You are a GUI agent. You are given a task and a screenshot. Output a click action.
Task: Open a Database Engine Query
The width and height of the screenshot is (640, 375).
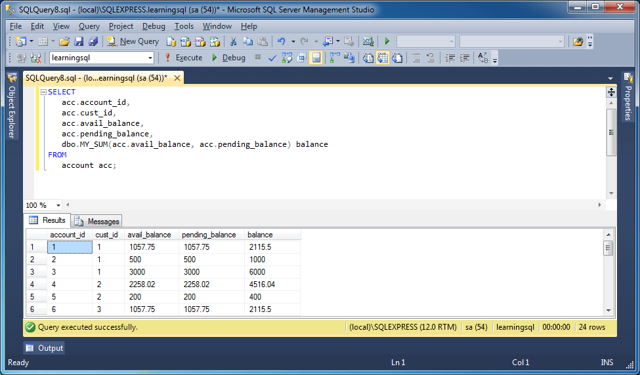pyautogui.click(x=171, y=41)
